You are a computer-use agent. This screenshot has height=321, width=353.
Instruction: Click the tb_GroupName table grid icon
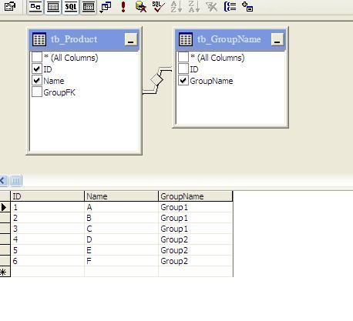coord(186,39)
